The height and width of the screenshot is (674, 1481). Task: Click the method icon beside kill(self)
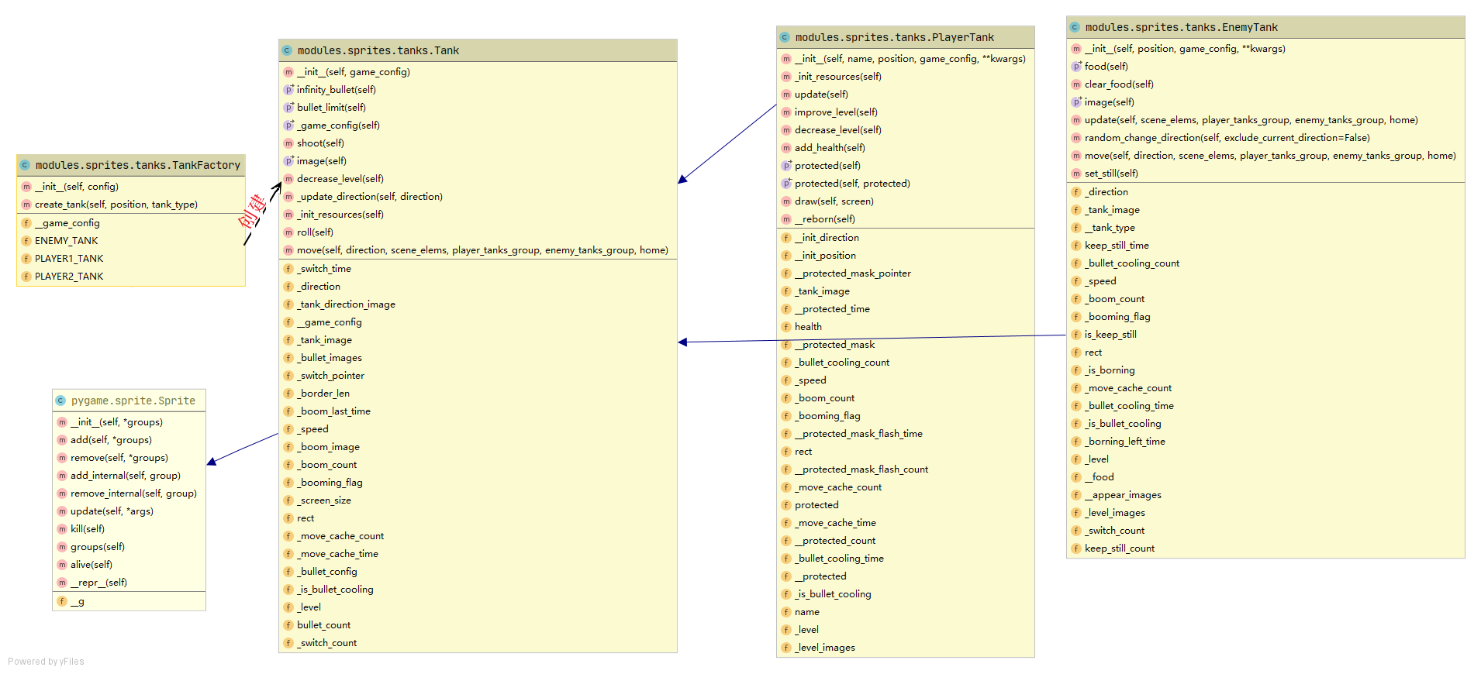[62, 529]
